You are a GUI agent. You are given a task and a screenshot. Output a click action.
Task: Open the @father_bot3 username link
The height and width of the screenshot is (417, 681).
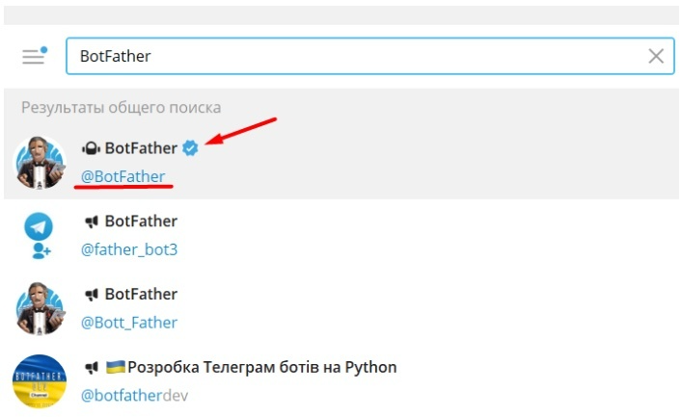[x=129, y=249]
